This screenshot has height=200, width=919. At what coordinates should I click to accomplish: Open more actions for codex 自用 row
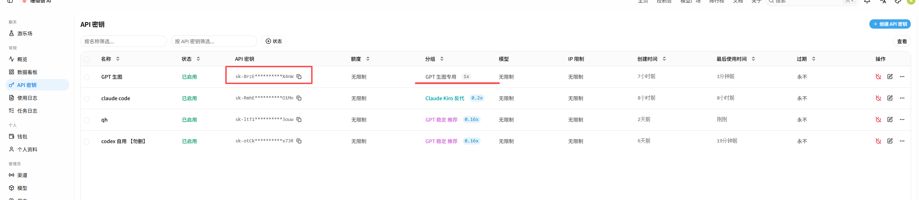[902, 141]
